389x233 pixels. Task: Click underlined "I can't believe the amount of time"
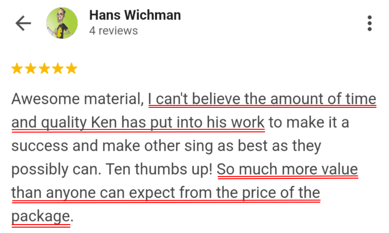[262, 99]
